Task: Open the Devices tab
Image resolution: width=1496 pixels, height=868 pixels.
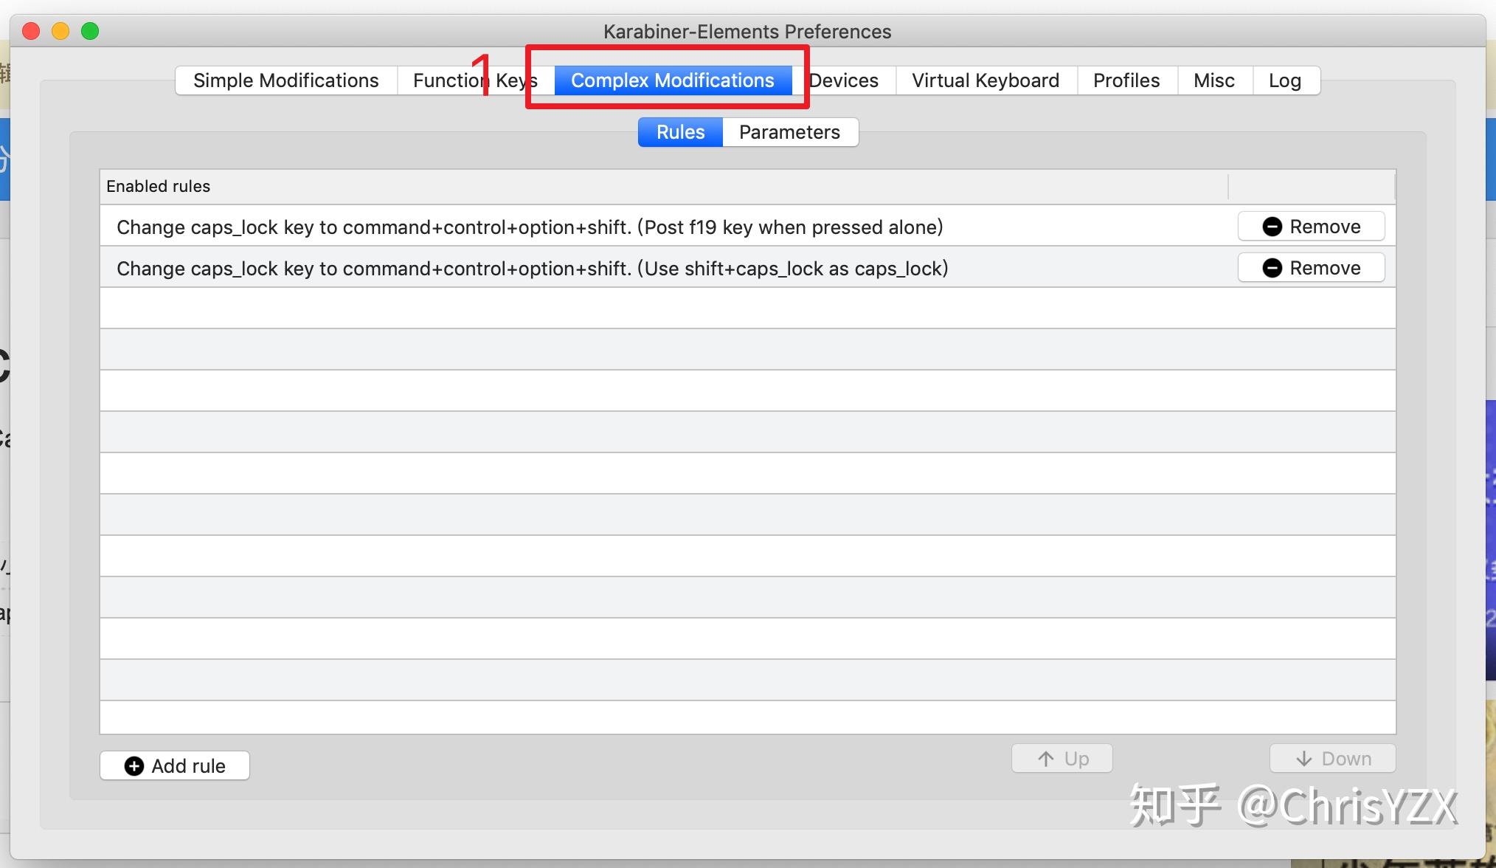Action: 845,80
